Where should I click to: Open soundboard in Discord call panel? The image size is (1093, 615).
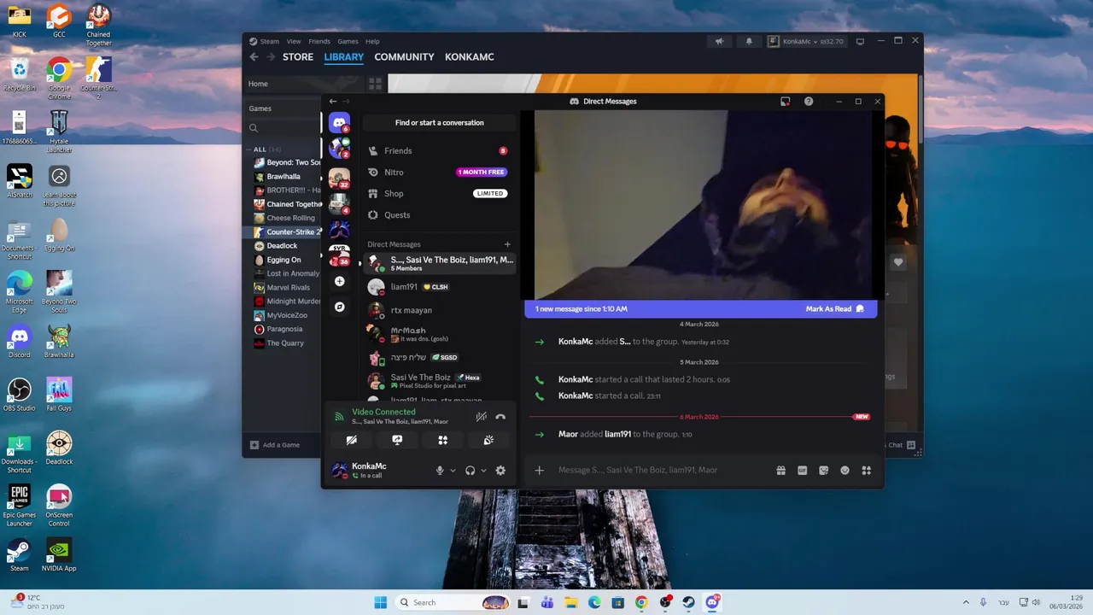click(488, 440)
